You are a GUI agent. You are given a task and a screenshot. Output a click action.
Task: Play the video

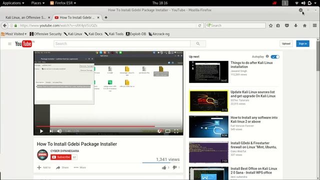pos(41,131)
